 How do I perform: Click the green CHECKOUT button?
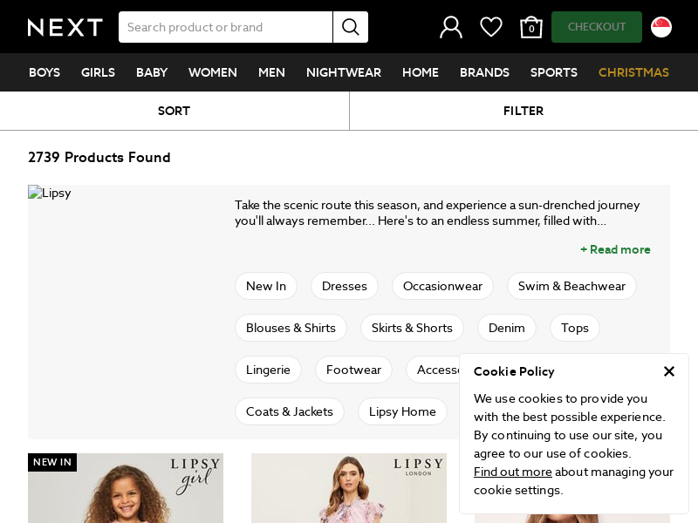click(x=597, y=27)
